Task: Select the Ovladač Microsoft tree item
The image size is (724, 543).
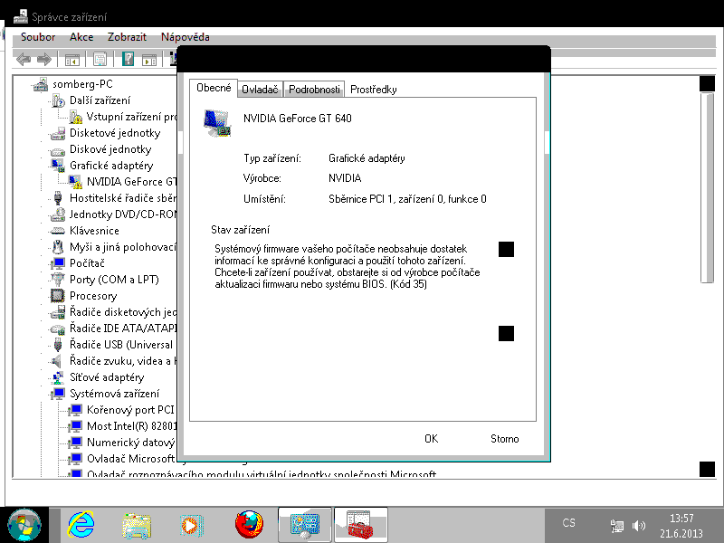Action: (x=131, y=459)
